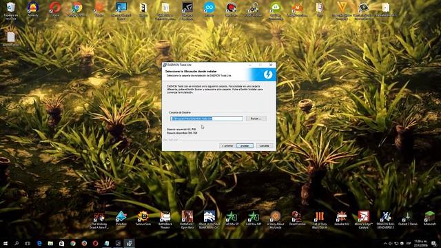Open the Call of Duty Black Ops III shortcut
The image size is (441, 248).
(320, 220)
